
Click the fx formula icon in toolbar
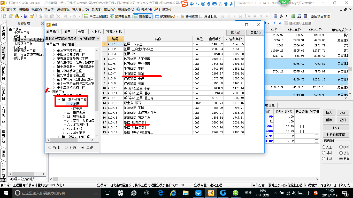click(x=282, y=16)
